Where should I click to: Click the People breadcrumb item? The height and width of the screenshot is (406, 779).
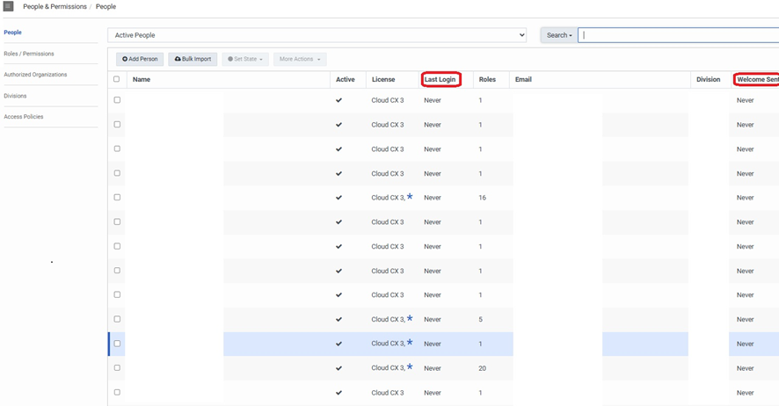click(x=106, y=6)
